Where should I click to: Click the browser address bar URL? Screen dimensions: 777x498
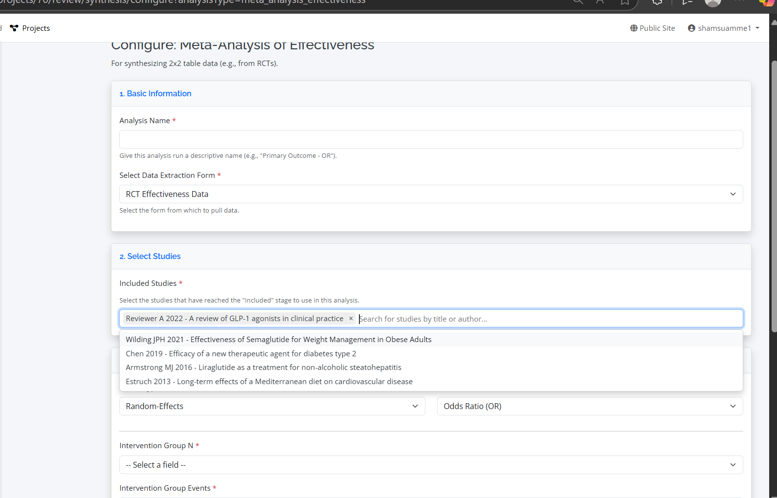pyautogui.click(x=183, y=2)
